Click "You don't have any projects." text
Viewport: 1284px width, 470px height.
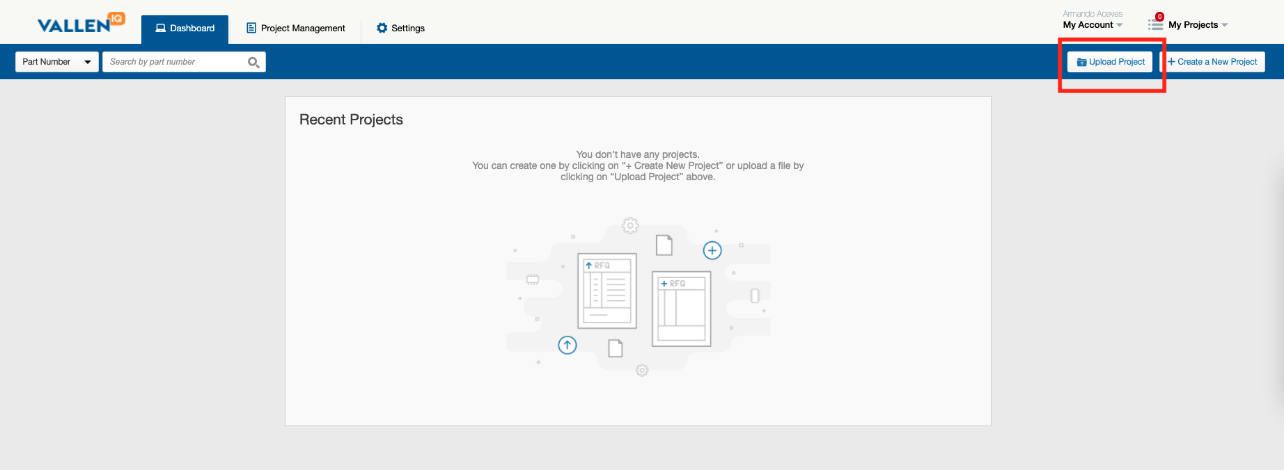click(x=638, y=154)
